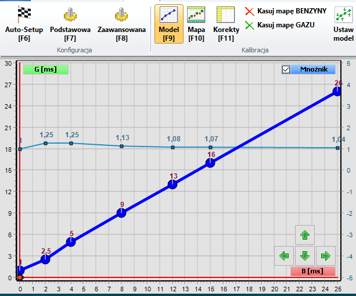
Task: Shift the point left with green left arrow
Action: [284, 255]
